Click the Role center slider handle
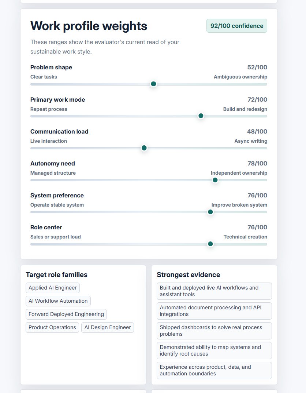The width and height of the screenshot is (306, 393). click(x=210, y=244)
